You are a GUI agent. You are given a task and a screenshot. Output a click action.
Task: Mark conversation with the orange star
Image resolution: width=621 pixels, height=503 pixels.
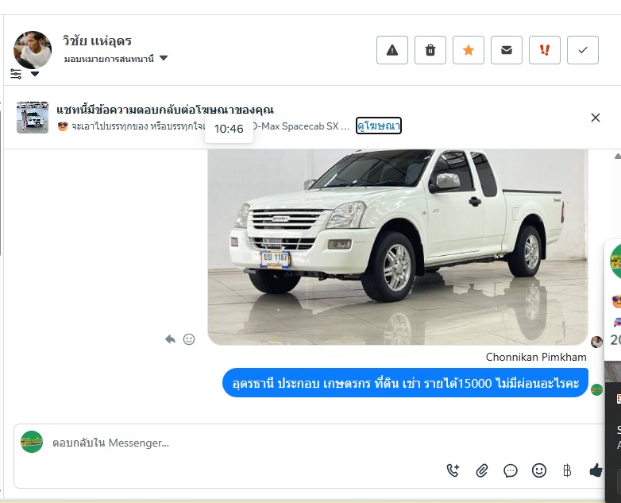(x=468, y=50)
